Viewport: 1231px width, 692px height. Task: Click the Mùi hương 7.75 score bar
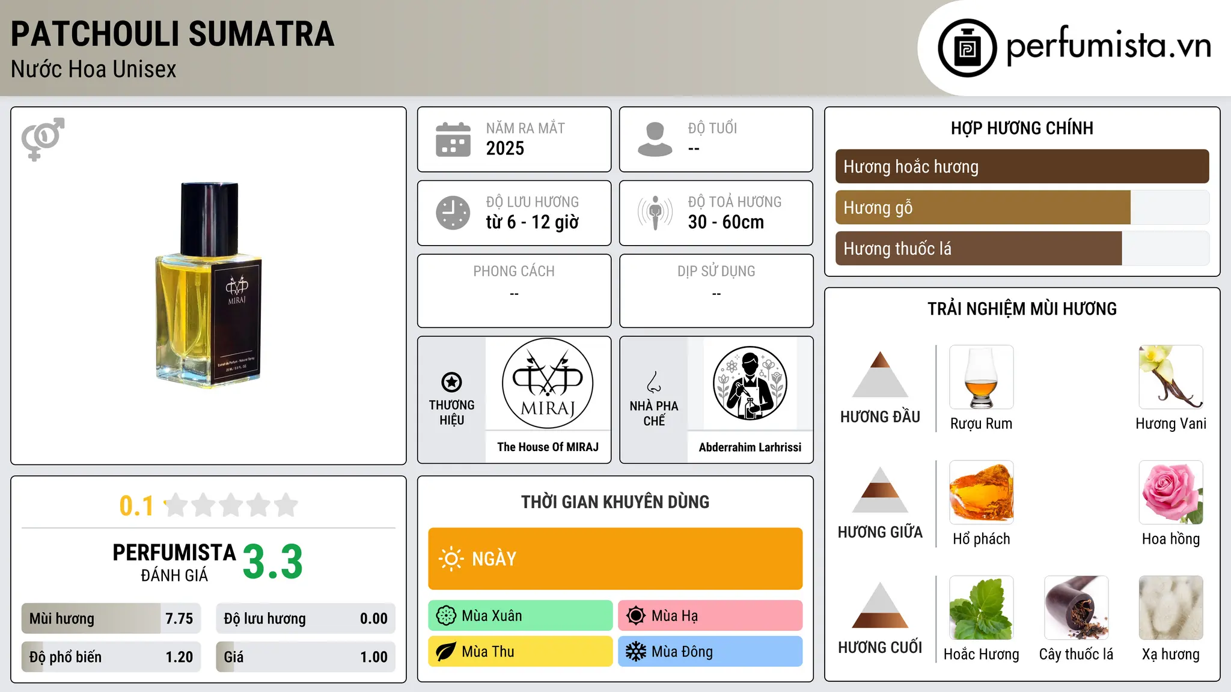tap(111, 618)
